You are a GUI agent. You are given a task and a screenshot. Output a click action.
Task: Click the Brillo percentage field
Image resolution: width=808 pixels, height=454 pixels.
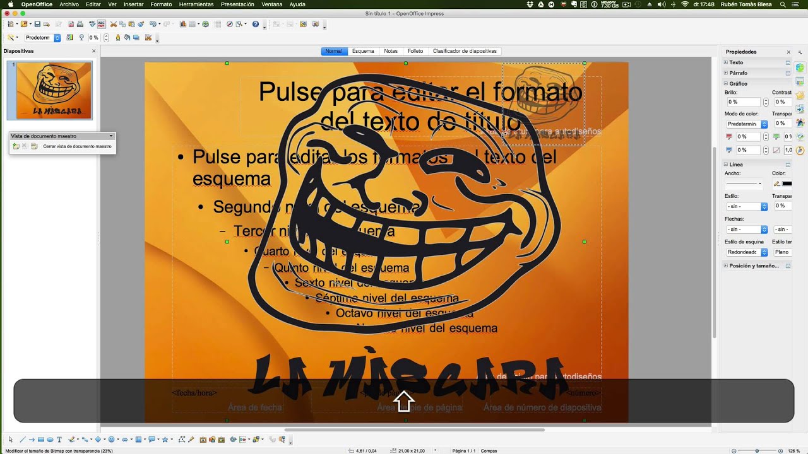742,102
